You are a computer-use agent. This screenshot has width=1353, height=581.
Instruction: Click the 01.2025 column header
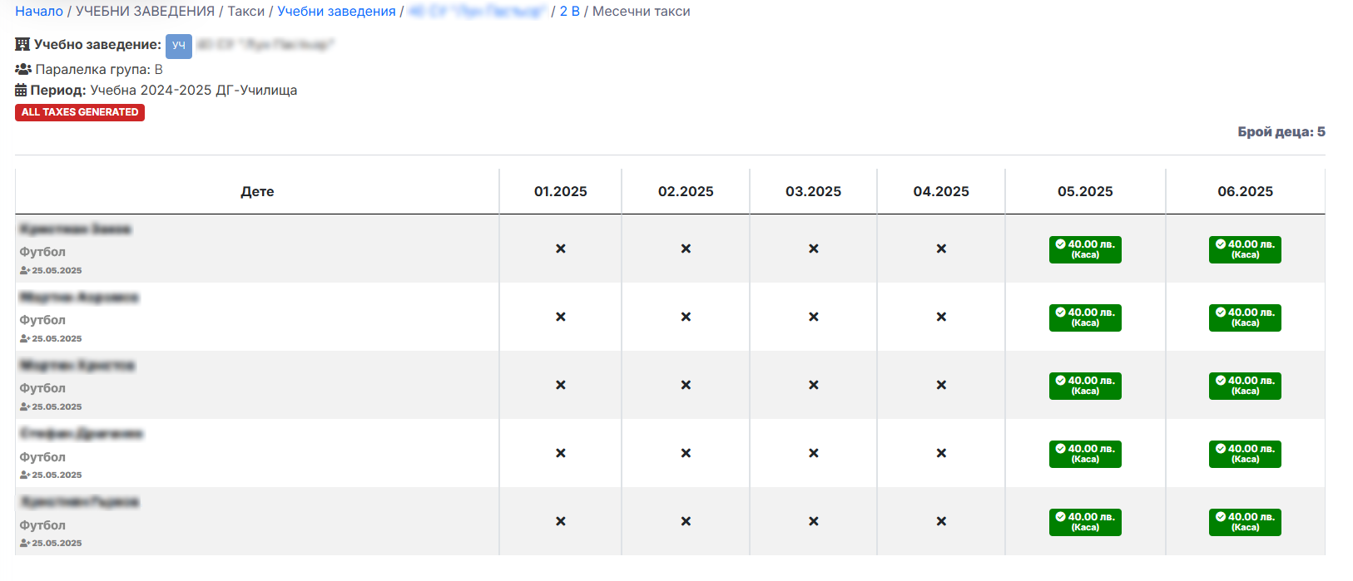[x=560, y=191]
